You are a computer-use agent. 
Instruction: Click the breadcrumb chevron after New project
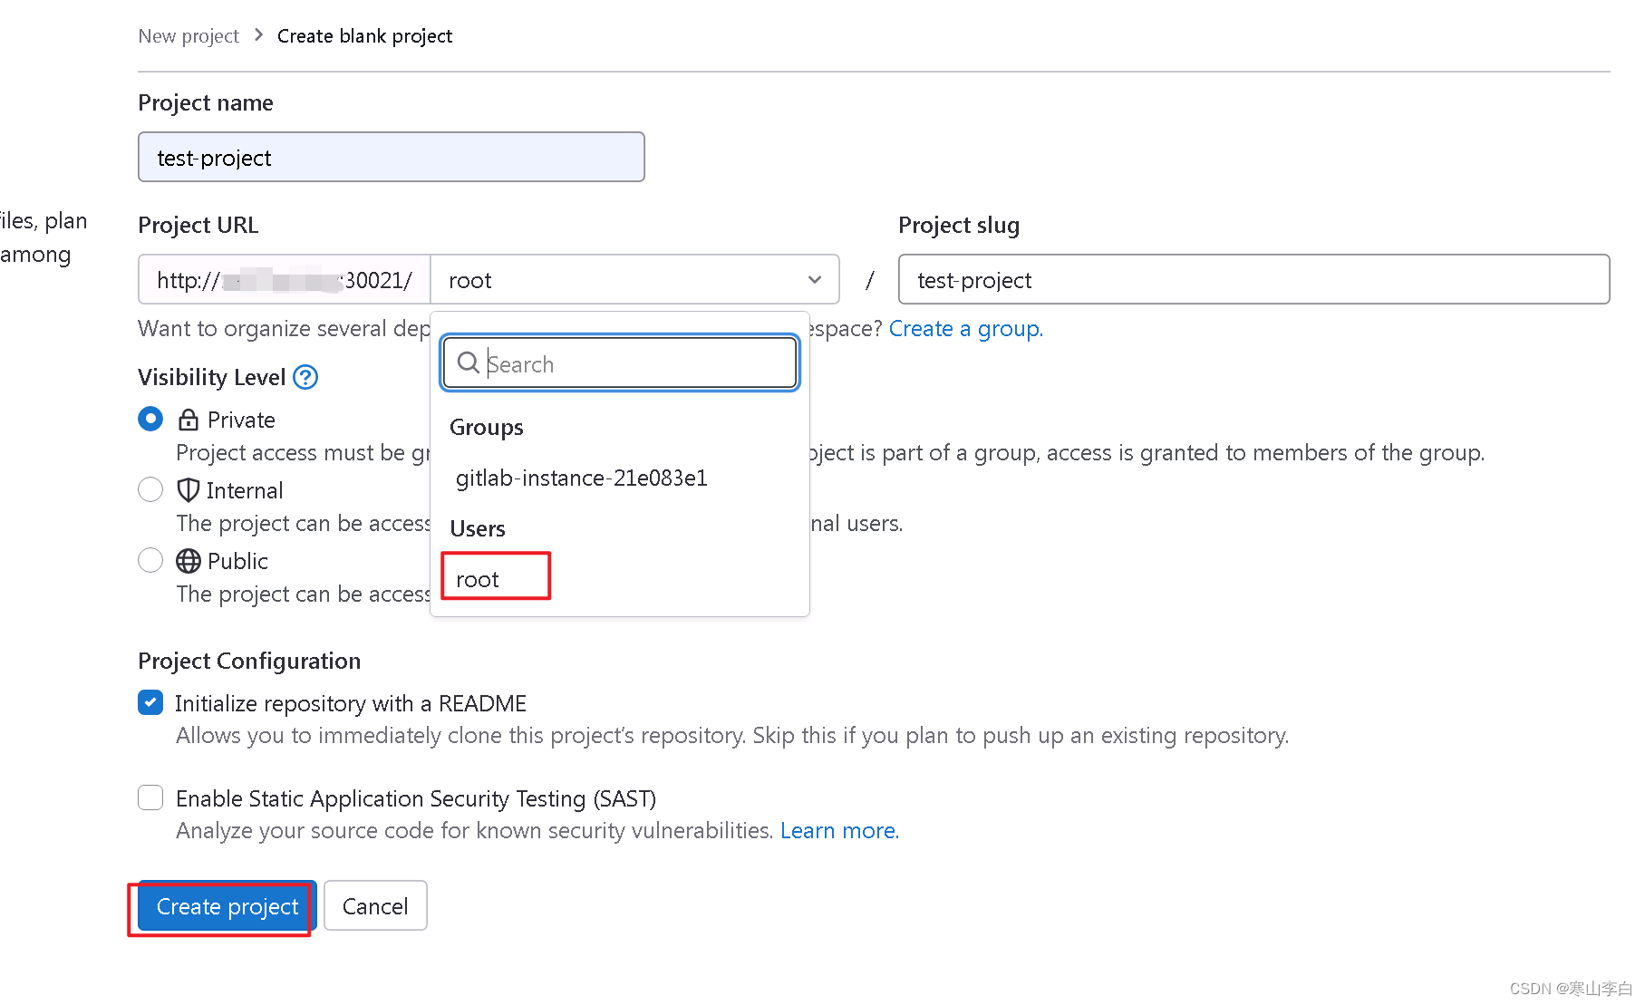[258, 35]
